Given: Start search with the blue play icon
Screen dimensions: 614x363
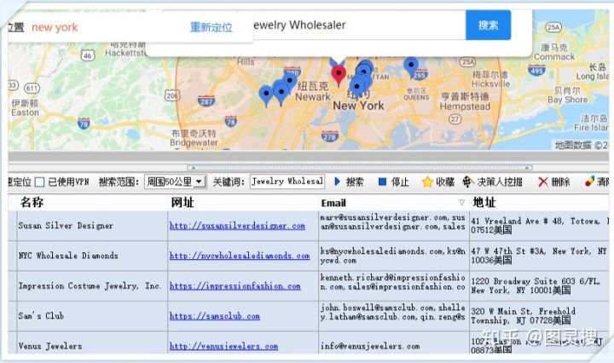Looking at the screenshot, I should pyautogui.click(x=338, y=181).
